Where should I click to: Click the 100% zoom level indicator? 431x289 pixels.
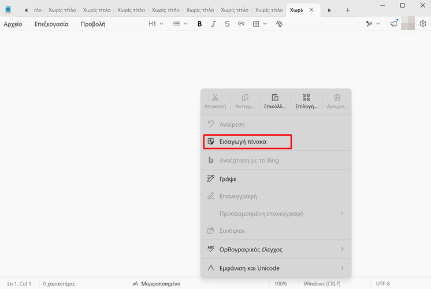281,284
